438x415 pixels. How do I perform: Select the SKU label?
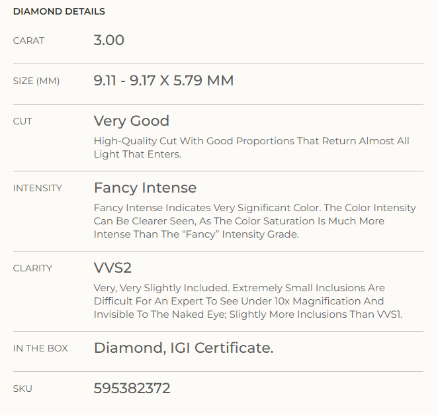[22, 389]
